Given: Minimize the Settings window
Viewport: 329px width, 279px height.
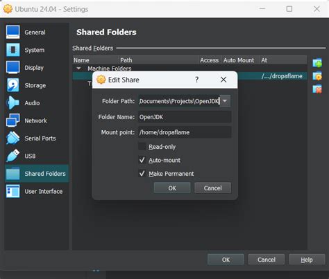Looking at the screenshot, I should pos(262,9).
